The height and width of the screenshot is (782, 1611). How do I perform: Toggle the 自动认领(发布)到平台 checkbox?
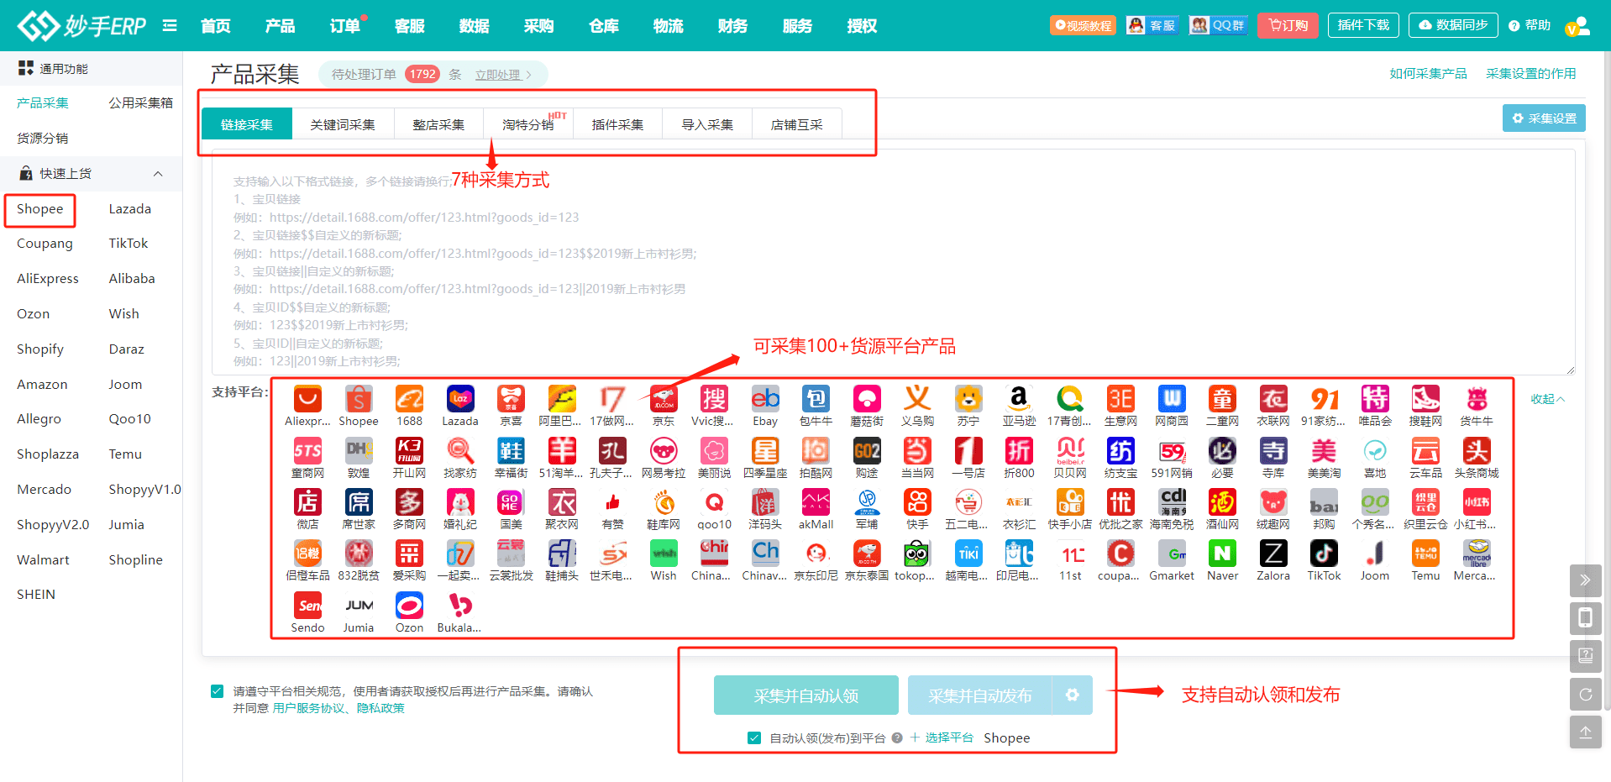point(754,738)
